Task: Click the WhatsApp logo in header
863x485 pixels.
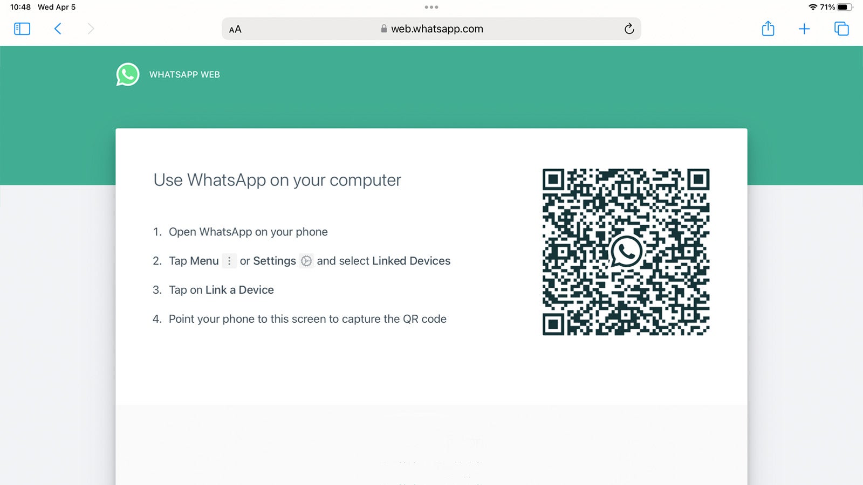Action: point(128,74)
